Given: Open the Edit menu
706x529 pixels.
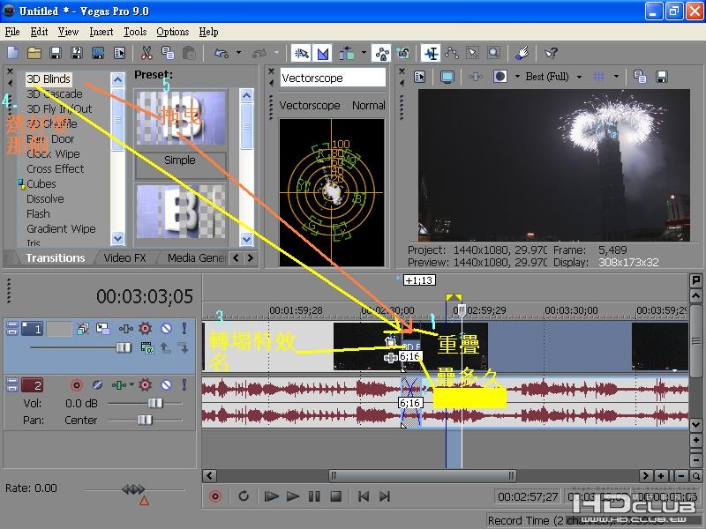Looking at the screenshot, I should (x=39, y=32).
